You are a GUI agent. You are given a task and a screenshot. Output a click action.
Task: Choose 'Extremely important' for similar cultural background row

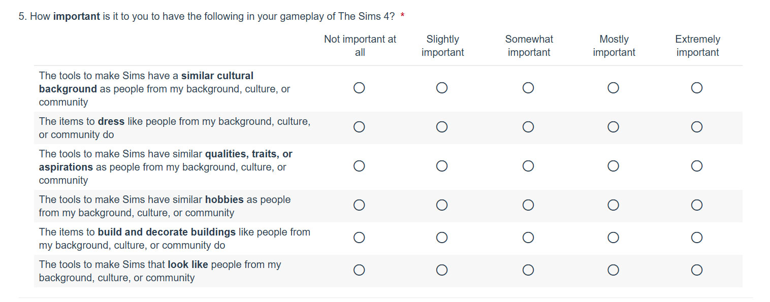[697, 88]
